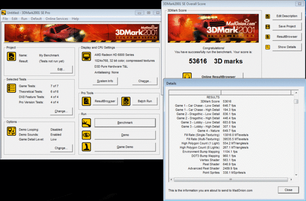Click the Show Details button
The height and width of the screenshot is (201, 306).
[287, 47]
